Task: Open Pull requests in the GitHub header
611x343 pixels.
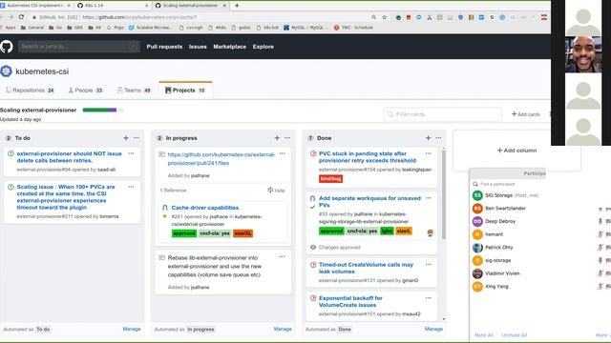Action: [164, 47]
